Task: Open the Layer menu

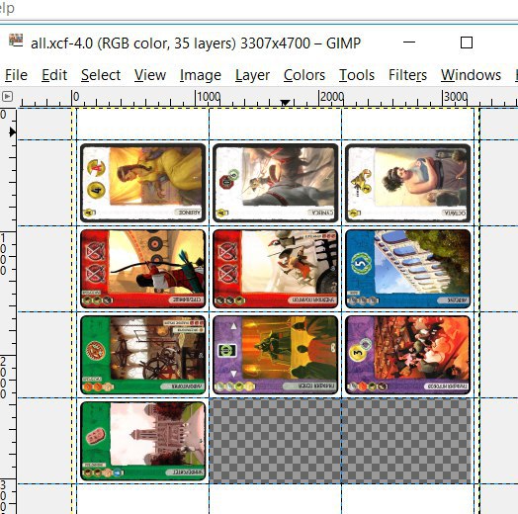Action: tap(252, 75)
